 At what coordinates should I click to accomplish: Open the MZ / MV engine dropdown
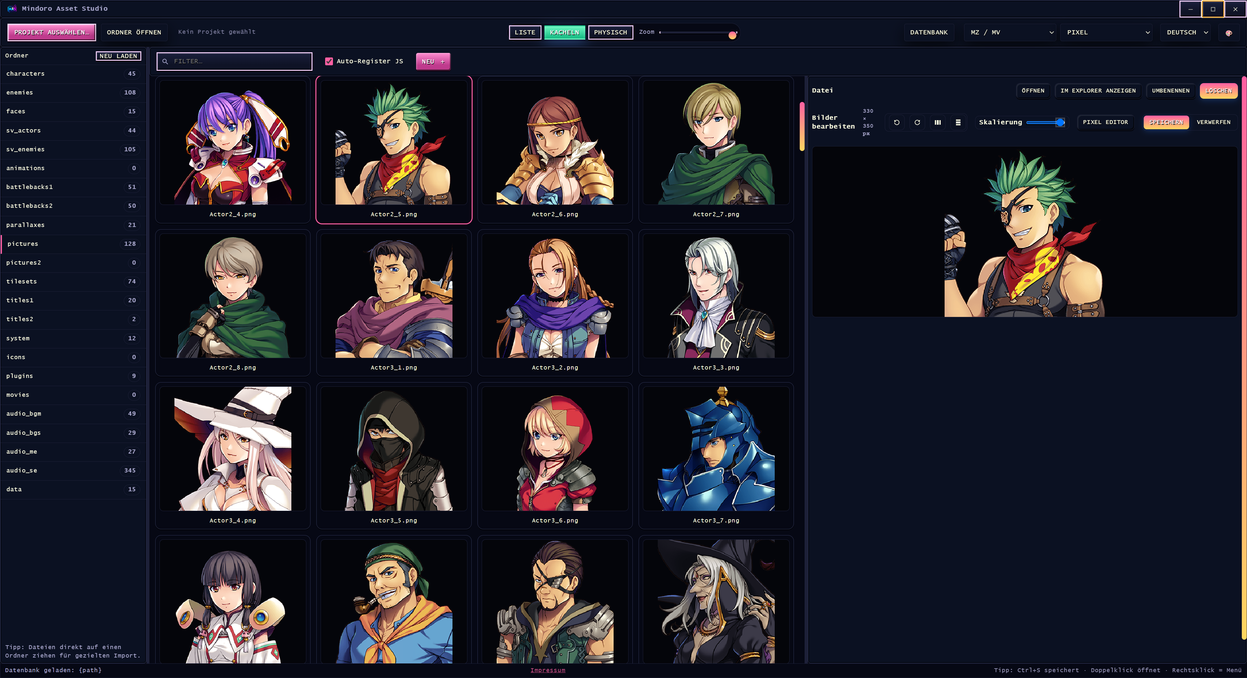[x=1011, y=32]
